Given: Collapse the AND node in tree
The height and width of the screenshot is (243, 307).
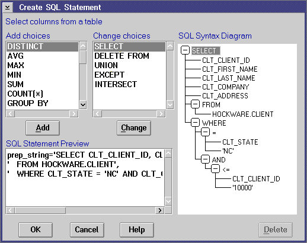Looking at the screenshot, I should tap(205, 159).
